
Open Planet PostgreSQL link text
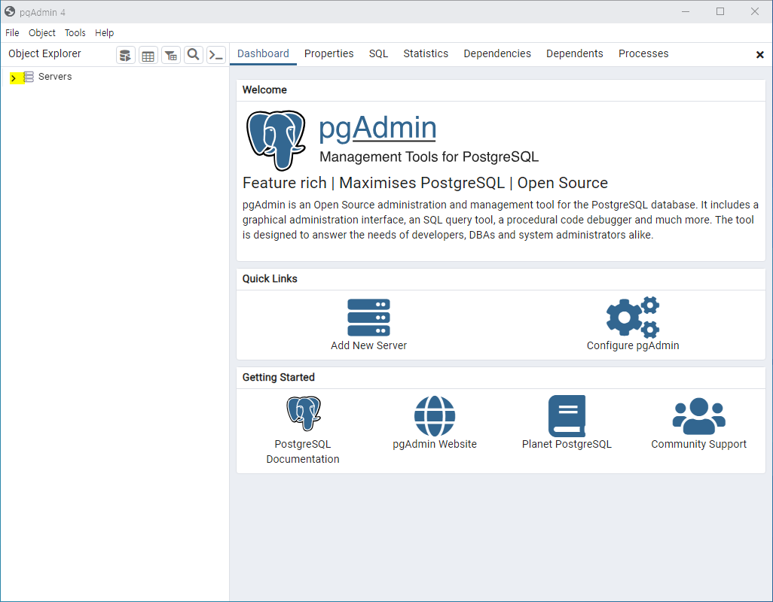pos(567,444)
